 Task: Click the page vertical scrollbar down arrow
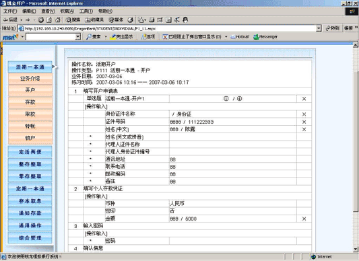pos(356,249)
